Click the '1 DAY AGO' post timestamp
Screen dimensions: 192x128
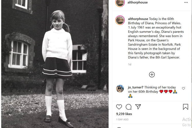(x=122, y=120)
